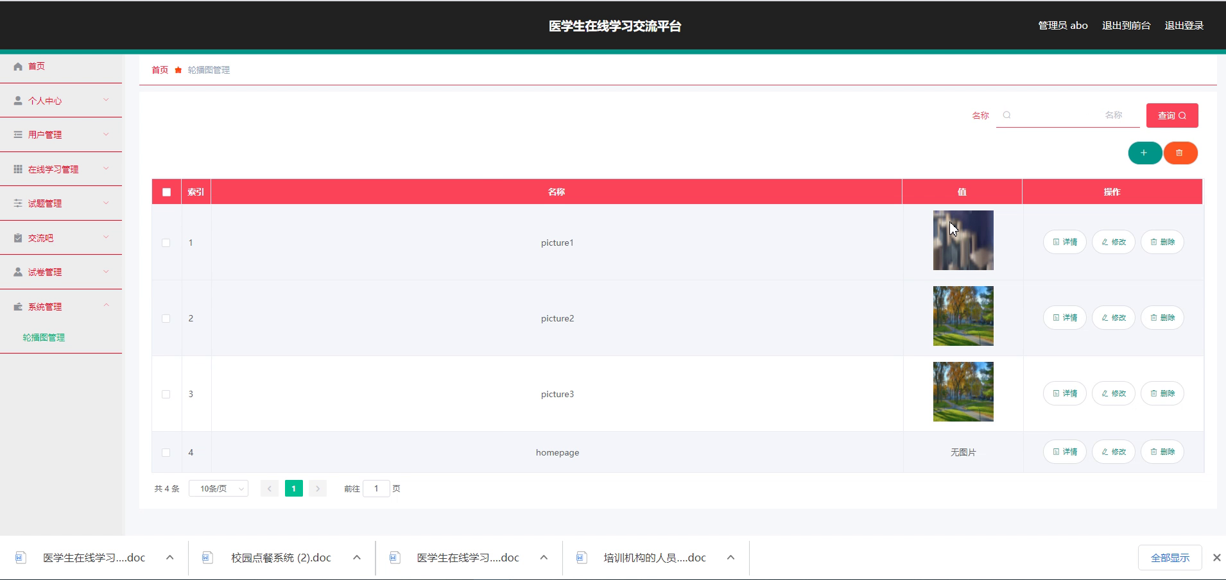Image resolution: width=1226 pixels, height=580 pixels.
Task: Select page 1 in the pagination
Action: tap(294, 488)
